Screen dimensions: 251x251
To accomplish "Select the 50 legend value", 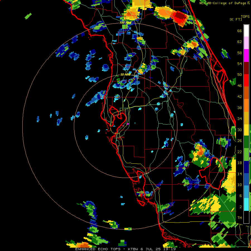I will click(x=240, y=75).
